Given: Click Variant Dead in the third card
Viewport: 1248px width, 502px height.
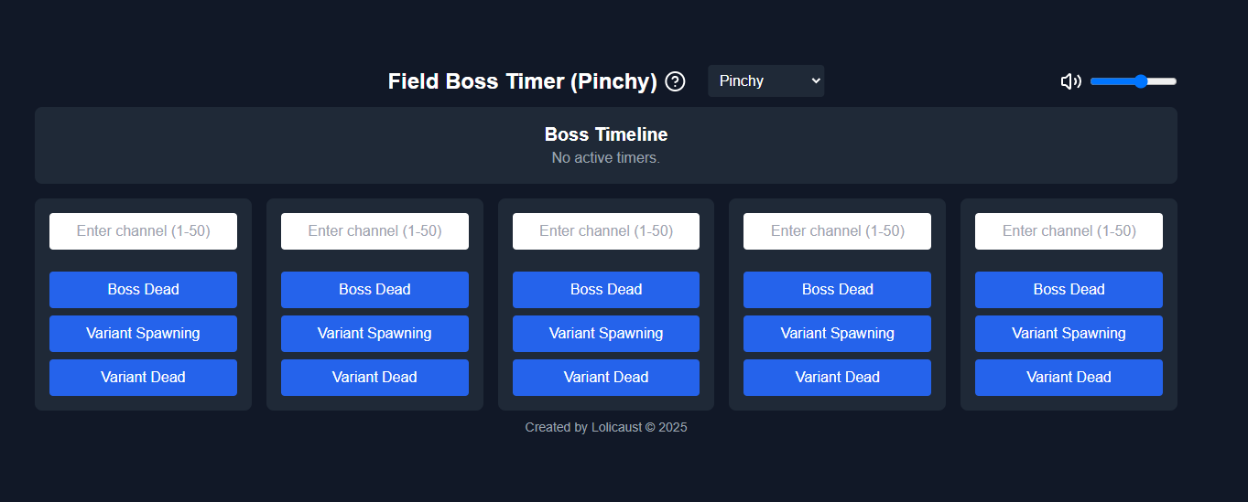Looking at the screenshot, I should point(606,378).
